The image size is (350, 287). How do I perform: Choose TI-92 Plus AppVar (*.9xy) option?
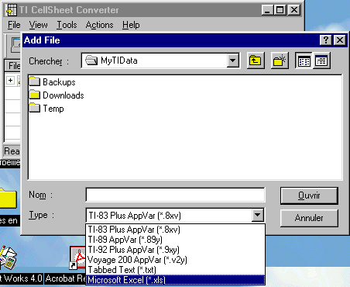point(175,250)
